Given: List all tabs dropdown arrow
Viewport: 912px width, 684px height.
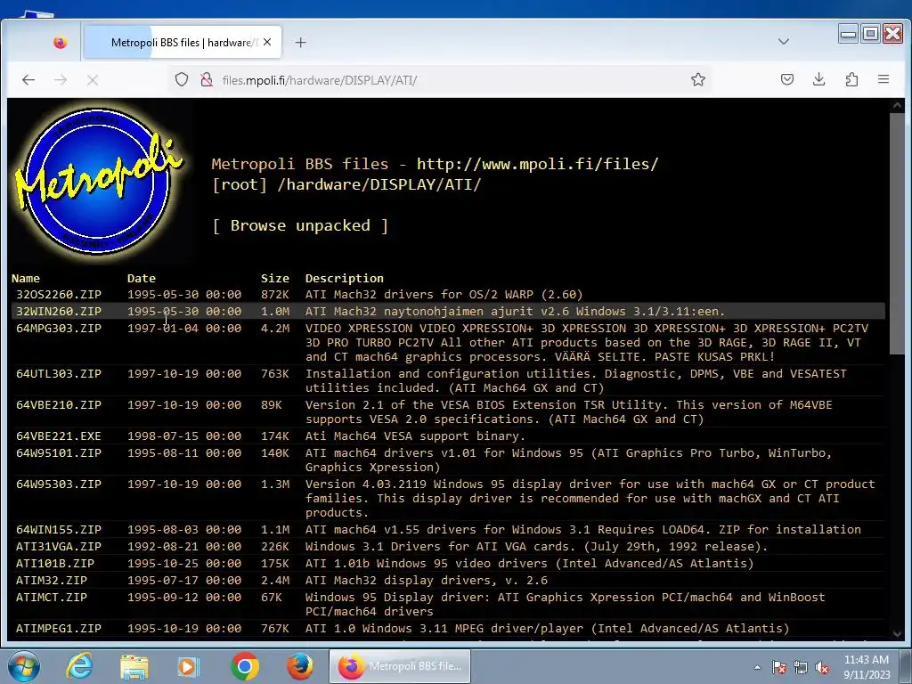Looking at the screenshot, I should pyautogui.click(x=784, y=41).
